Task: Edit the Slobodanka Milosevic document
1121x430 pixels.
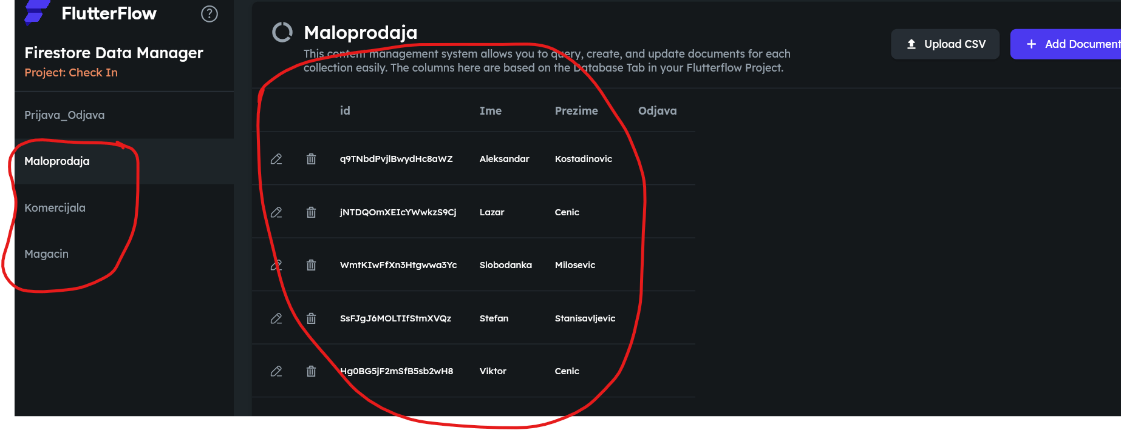Action: tap(276, 265)
